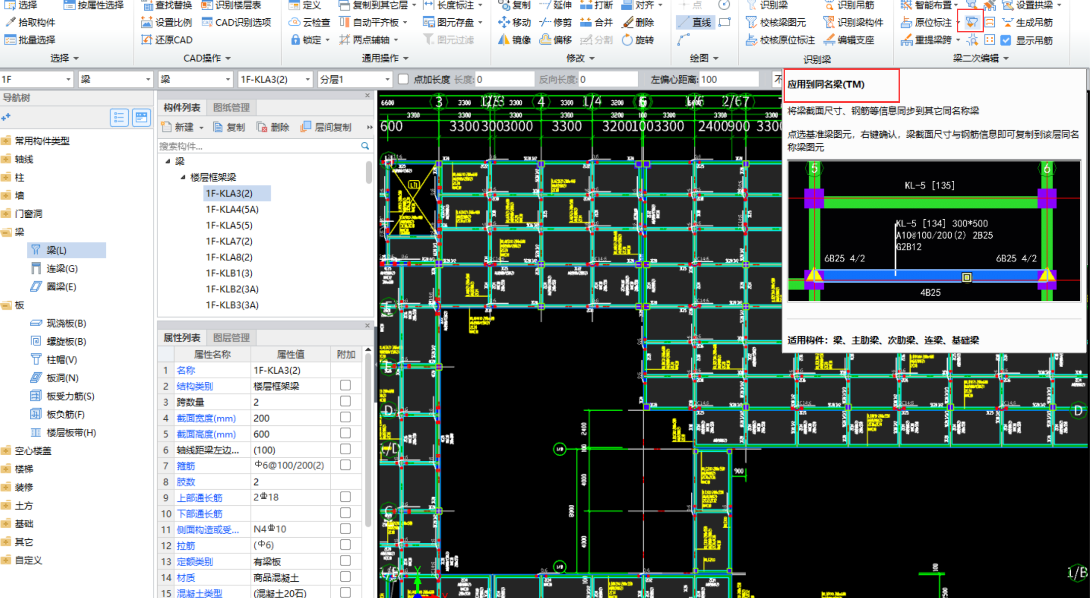The width and height of the screenshot is (1090, 598).
Task: Click the 层间复制 button
Action: click(x=326, y=127)
